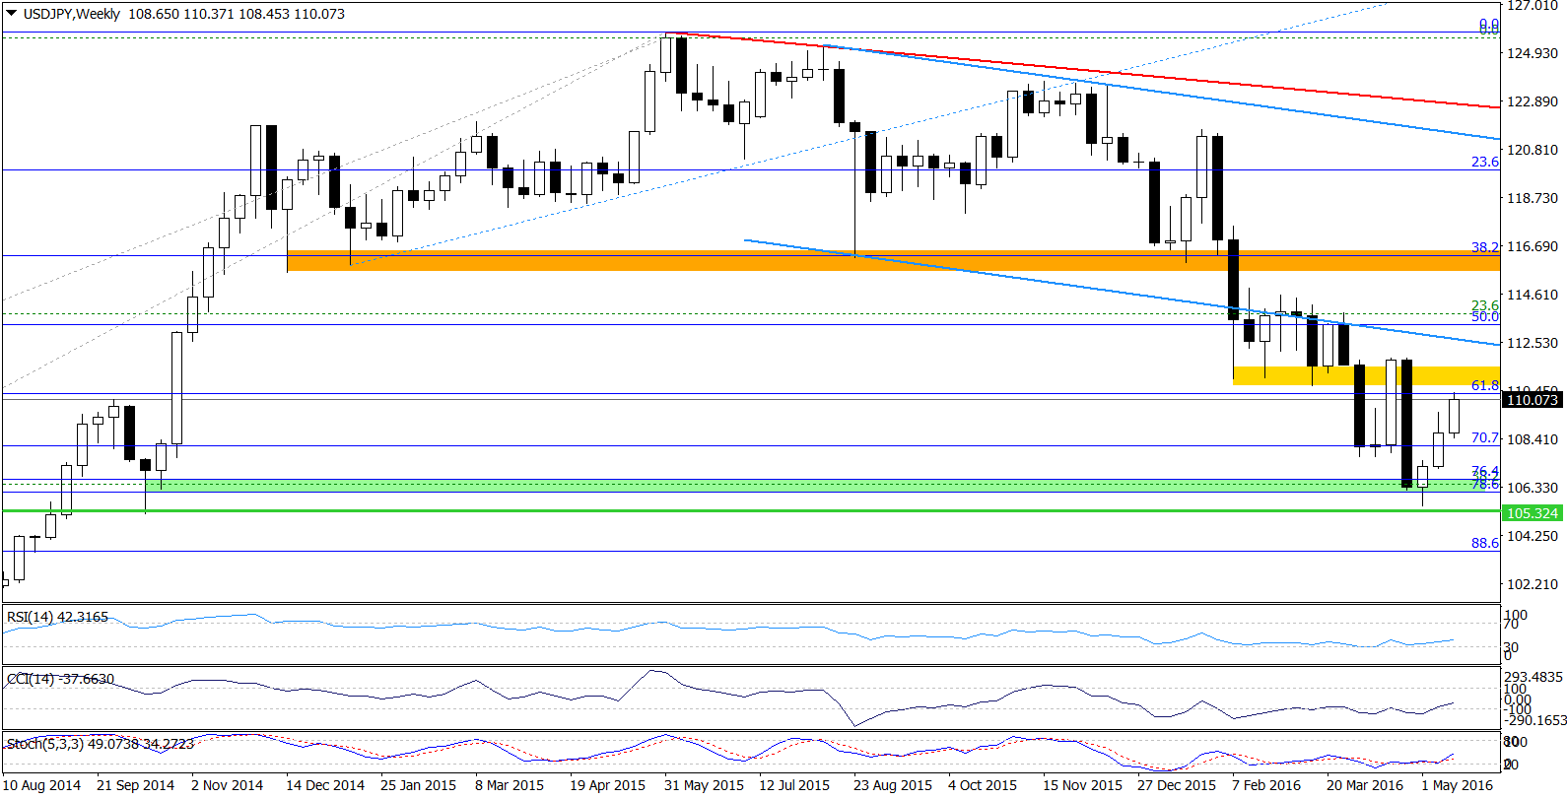Screen dimensions: 1567x799
Task: Click the 88.6 Fibonacci level label
Action: pos(1484,543)
